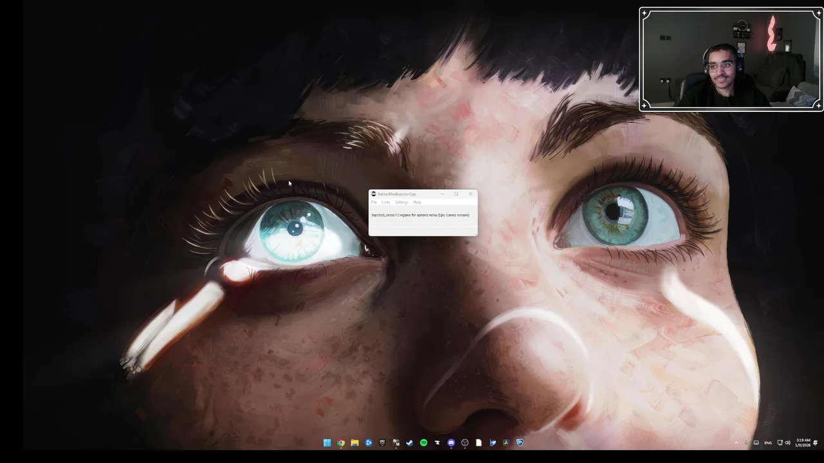Open the volume control speaker icon
Screen dimensions: 824x463
(787, 442)
